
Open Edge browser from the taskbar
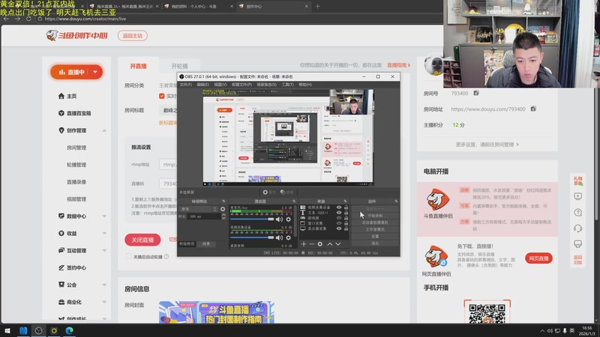69,330
